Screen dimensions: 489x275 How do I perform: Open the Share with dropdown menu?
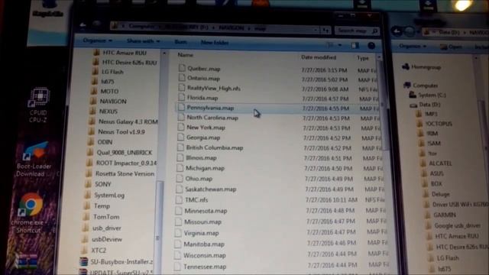point(143,41)
